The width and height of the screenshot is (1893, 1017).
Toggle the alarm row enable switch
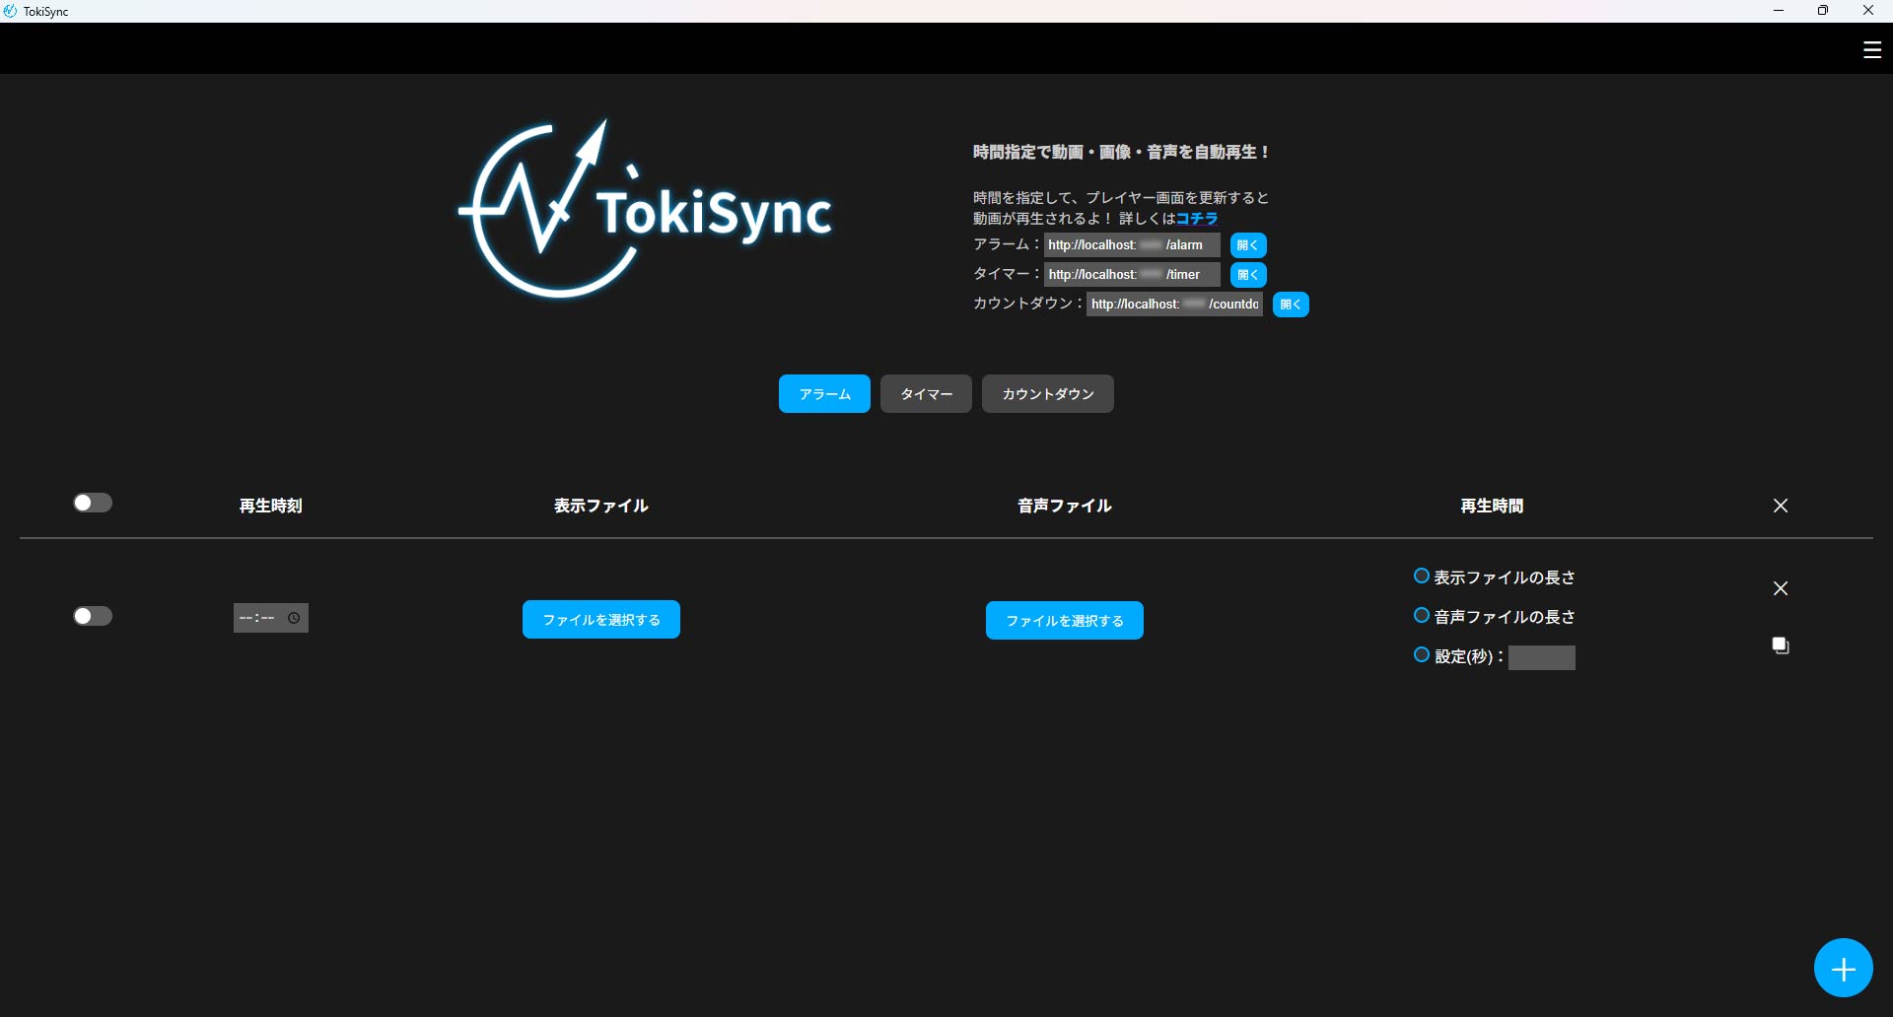[x=93, y=616]
